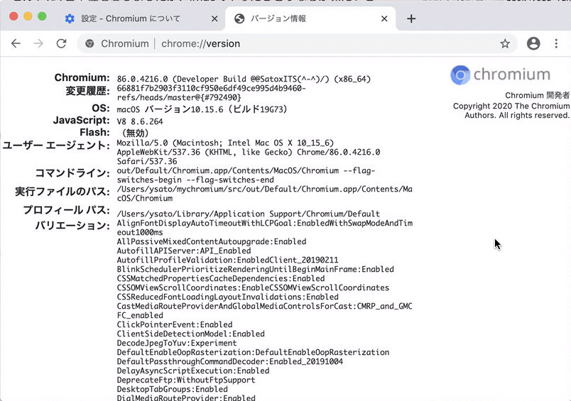Image resolution: width=571 pixels, height=401 pixels.
Task: Focus the chrome://version address field
Action: (284, 43)
